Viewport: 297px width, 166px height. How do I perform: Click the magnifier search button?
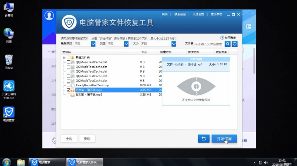pyautogui.click(x=228, y=44)
